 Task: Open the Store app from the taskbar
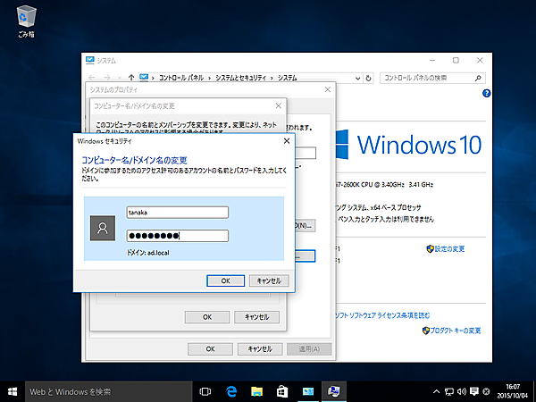pyautogui.click(x=282, y=391)
